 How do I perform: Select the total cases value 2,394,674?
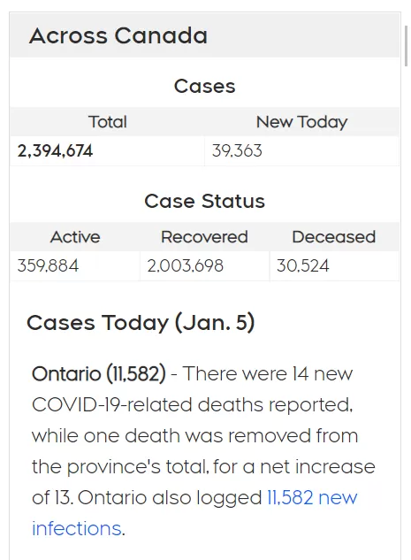point(56,150)
